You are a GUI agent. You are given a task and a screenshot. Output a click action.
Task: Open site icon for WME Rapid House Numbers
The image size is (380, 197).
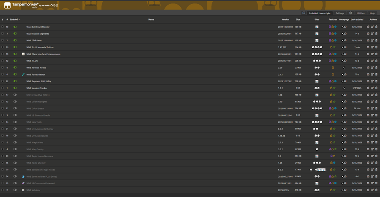[x=317, y=156]
